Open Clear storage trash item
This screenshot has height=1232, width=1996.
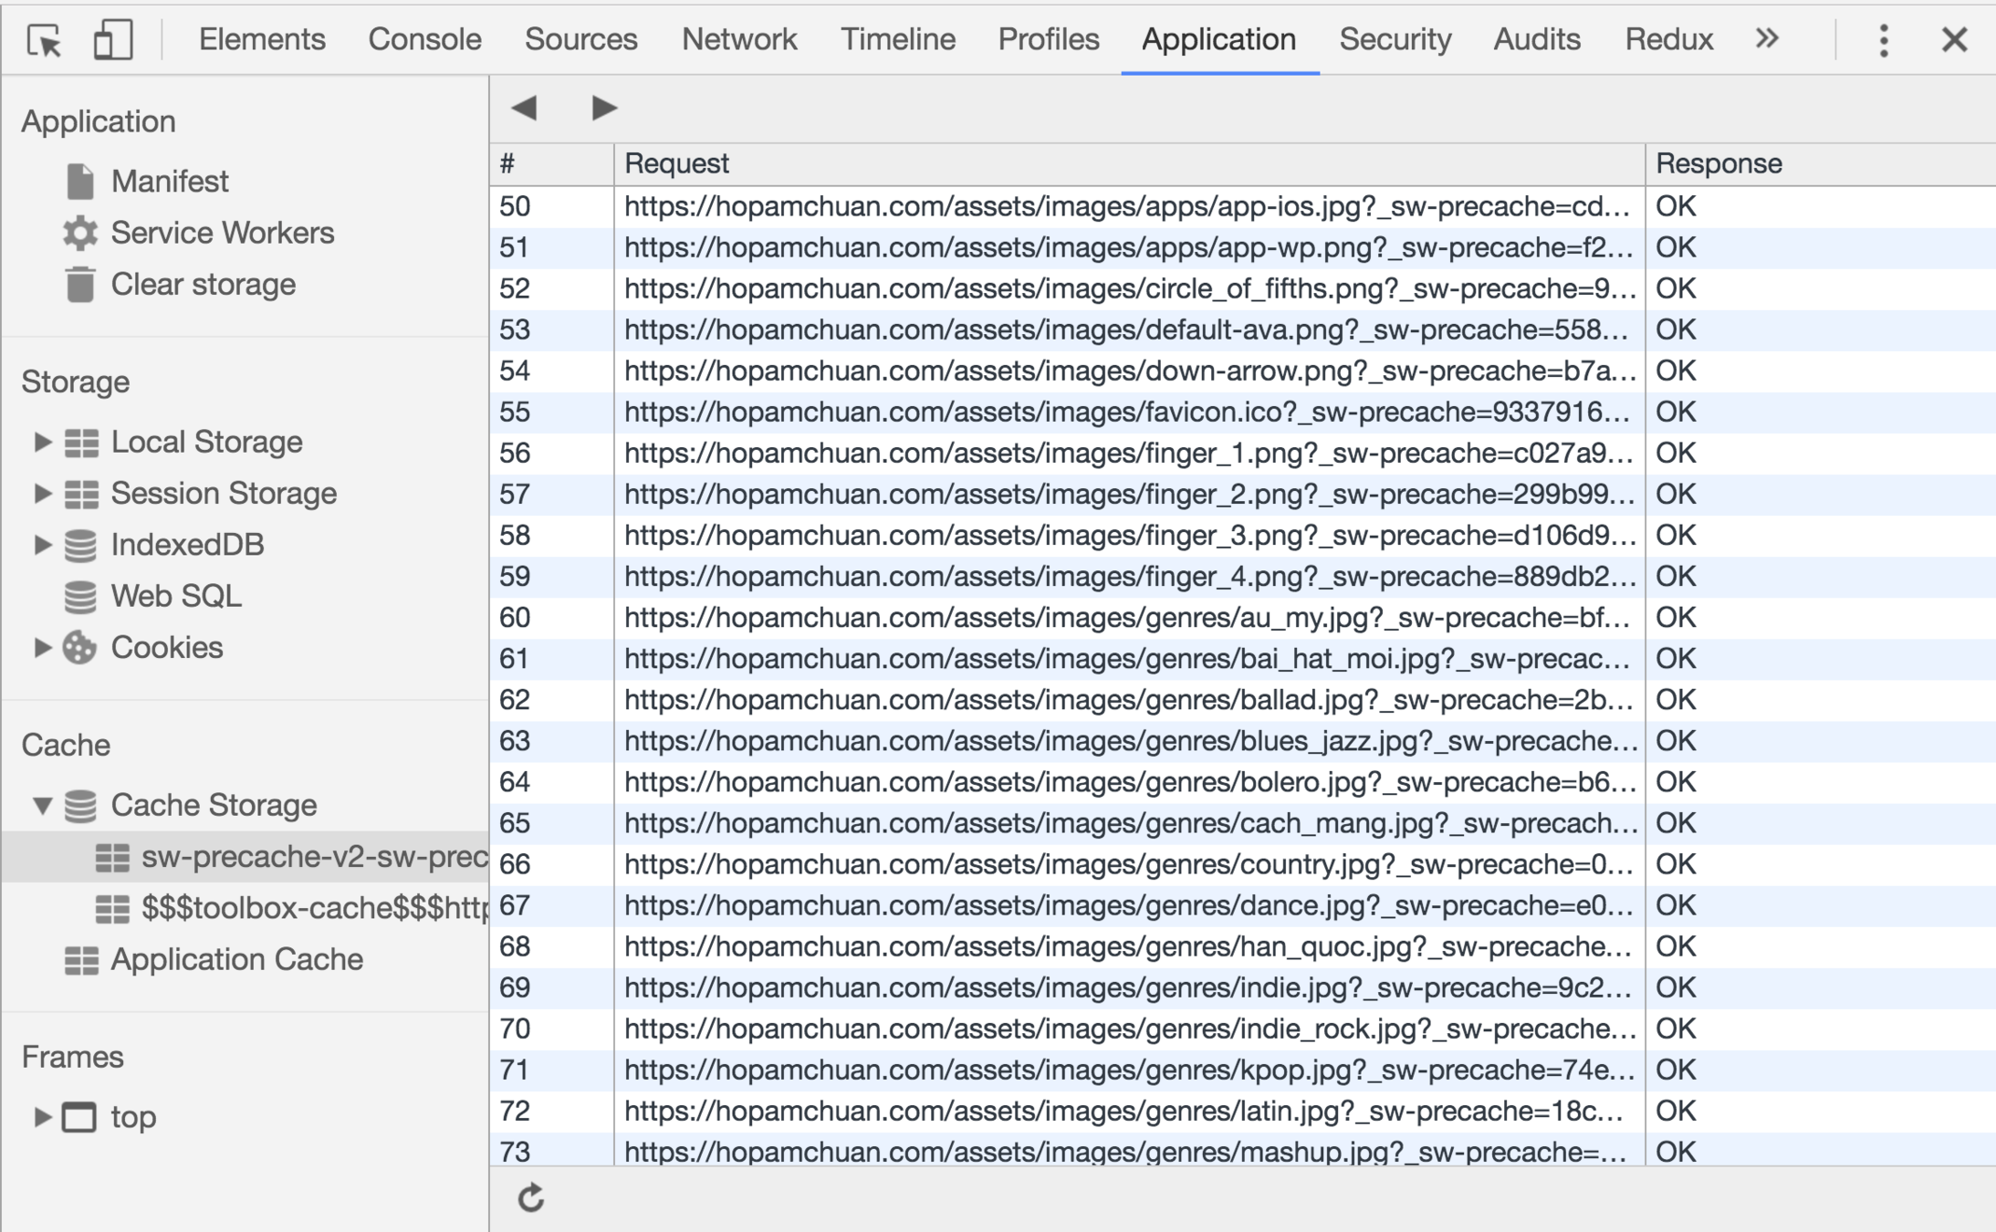coord(203,284)
